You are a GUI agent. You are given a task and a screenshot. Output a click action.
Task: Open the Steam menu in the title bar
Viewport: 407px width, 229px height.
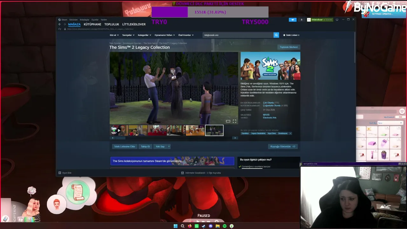coord(64,20)
